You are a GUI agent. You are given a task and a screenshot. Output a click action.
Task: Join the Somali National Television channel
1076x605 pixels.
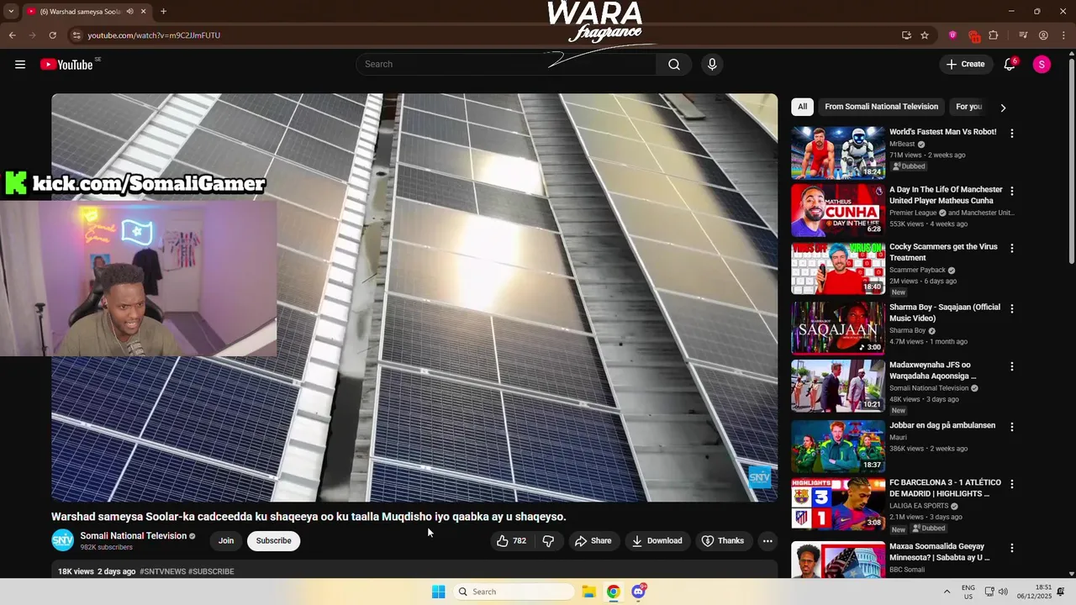(x=226, y=540)
